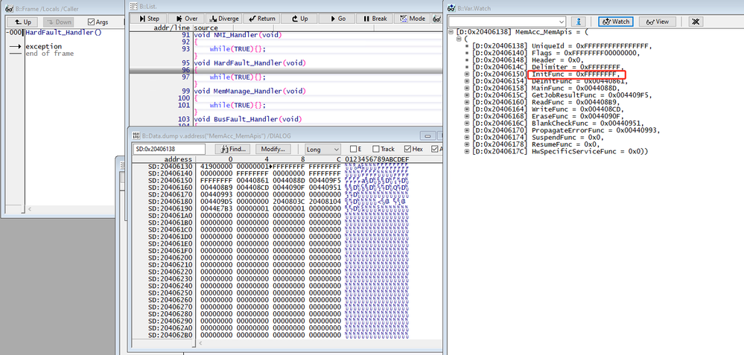744x355 pixels.
Task: Expand the ReadFunc member
Action: pyautogui.click(x=467, y=103)
